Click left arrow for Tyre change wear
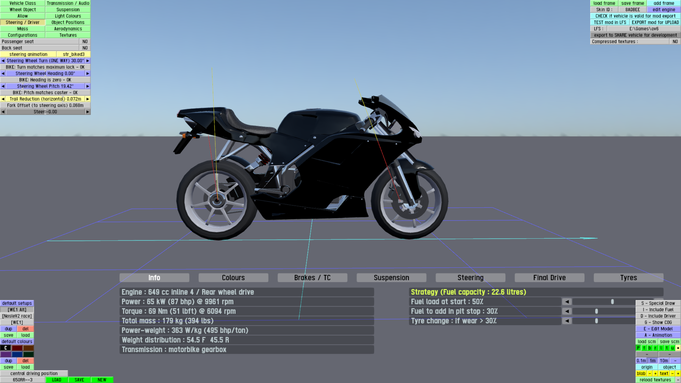681x383 pixels. tap(567, 321)
